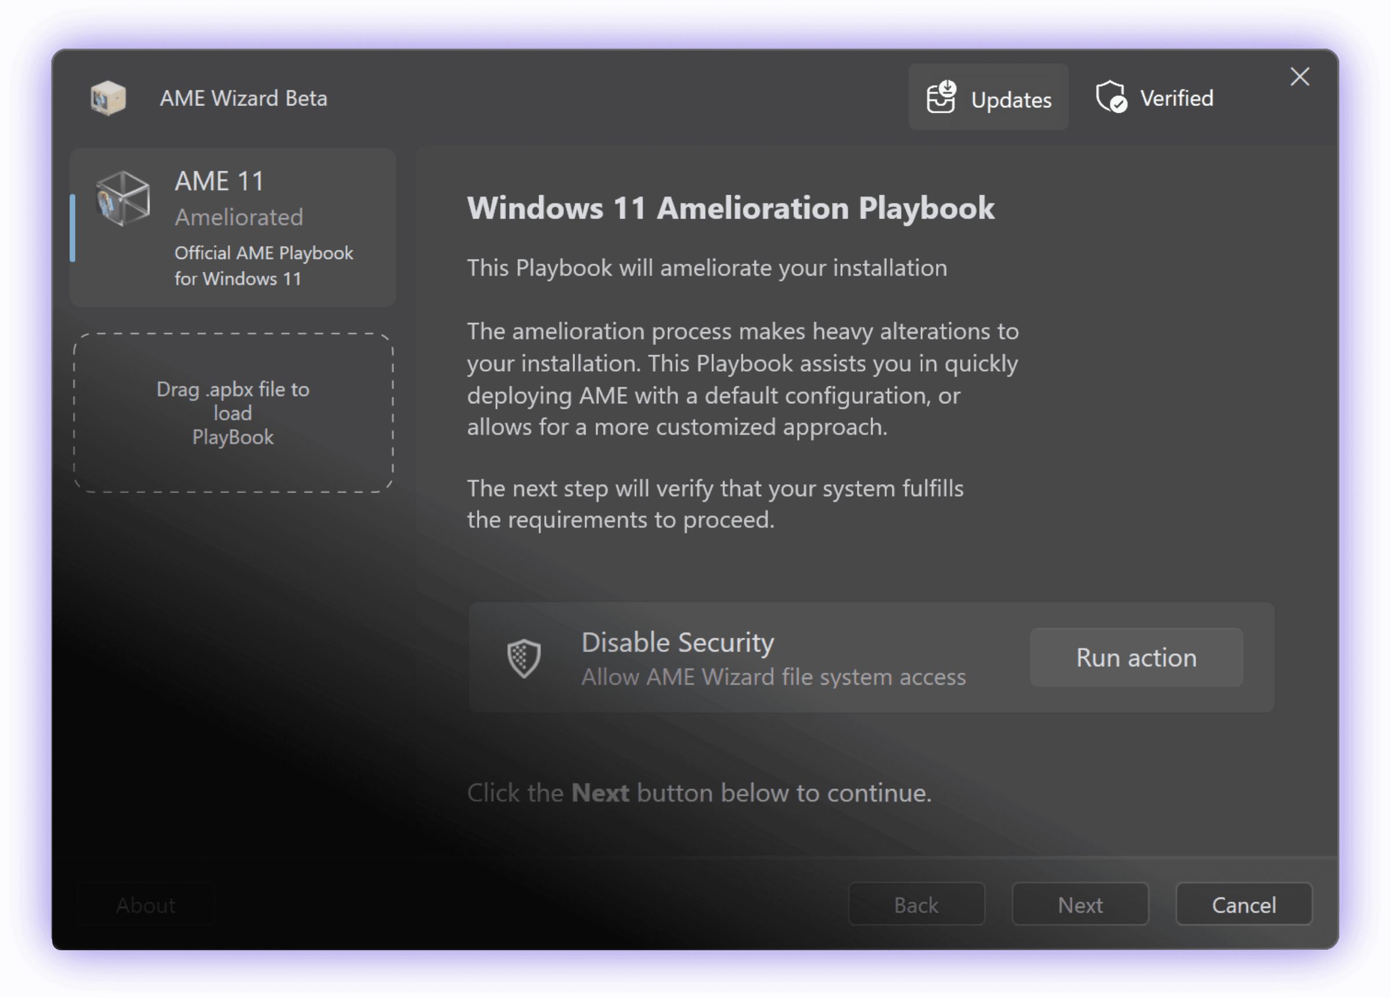Click the 'Click the Next button' instruction
This screenshot has width=1391, height=998.
(699, 792)
